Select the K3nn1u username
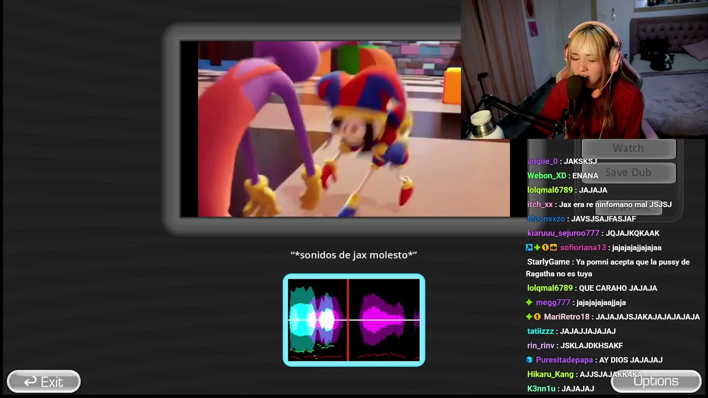 [x=542, y=389]
